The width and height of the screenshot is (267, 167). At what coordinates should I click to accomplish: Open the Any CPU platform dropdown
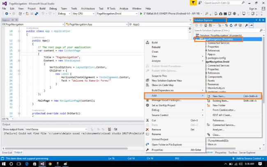pos(83,14)
